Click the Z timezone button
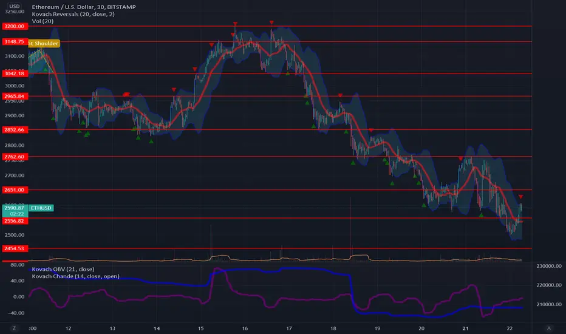This screenshot has width=566, height=334. point(15,328)
